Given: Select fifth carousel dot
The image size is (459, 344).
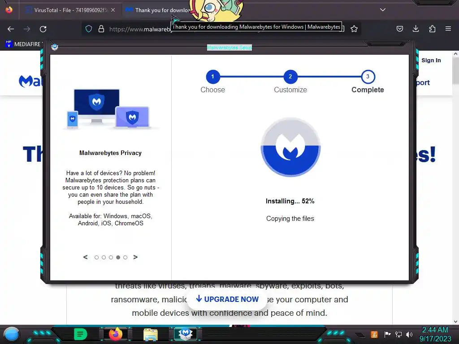Looking at the screenshot, I should (126, 258).
